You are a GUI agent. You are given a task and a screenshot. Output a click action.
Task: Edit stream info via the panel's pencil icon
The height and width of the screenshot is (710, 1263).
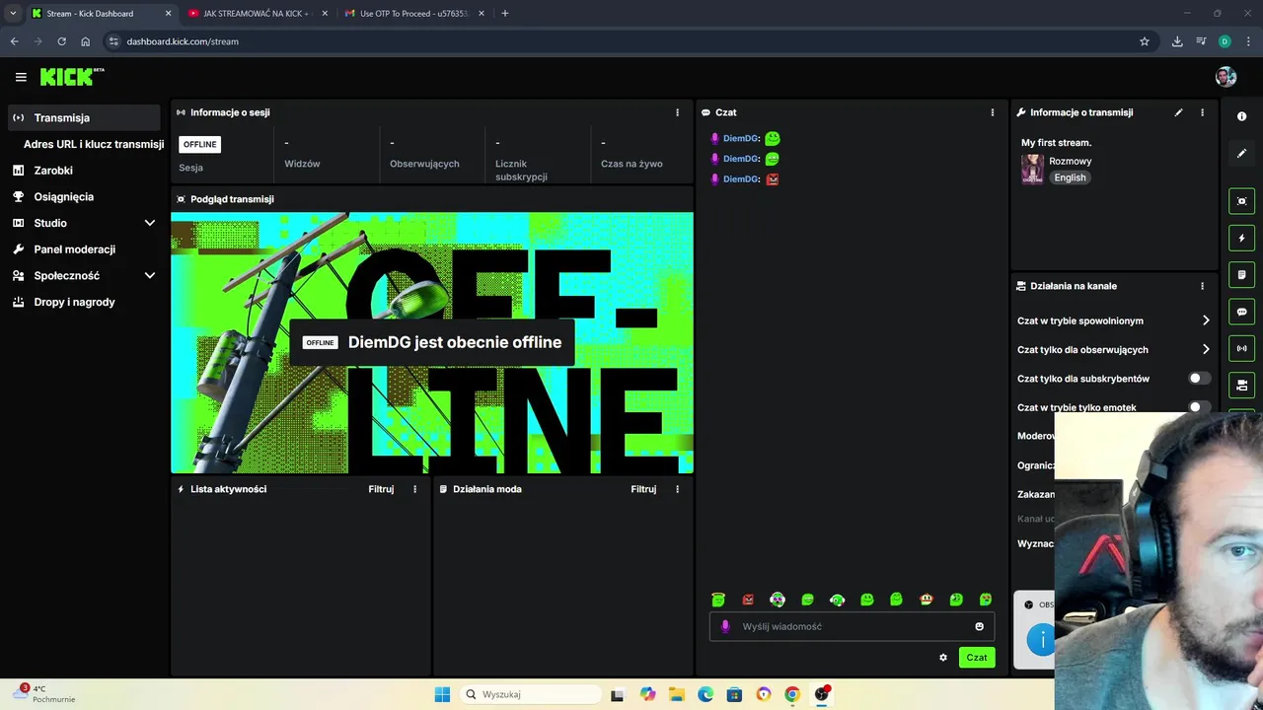(1178, 112)
